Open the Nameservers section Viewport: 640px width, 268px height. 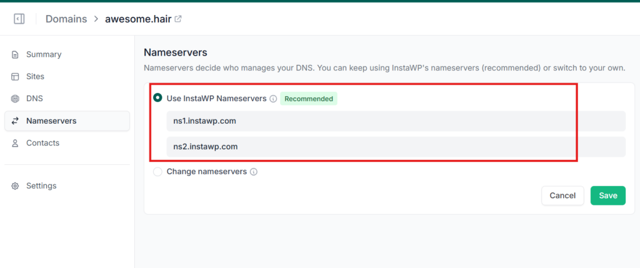[x=67, y=121]
